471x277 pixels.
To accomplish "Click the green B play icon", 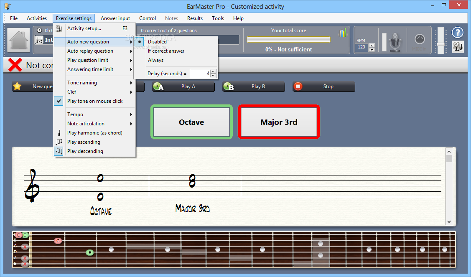I will [228, 86].
